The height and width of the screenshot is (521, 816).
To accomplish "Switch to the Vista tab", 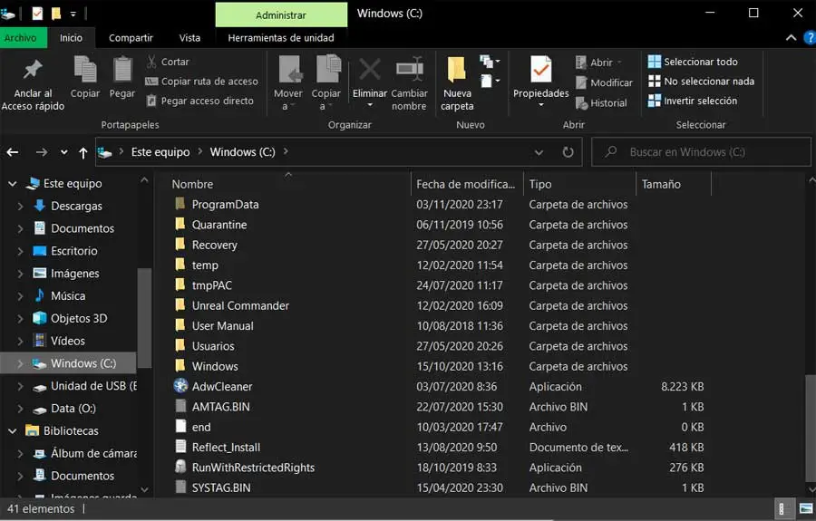I will [x=189, y=38].
